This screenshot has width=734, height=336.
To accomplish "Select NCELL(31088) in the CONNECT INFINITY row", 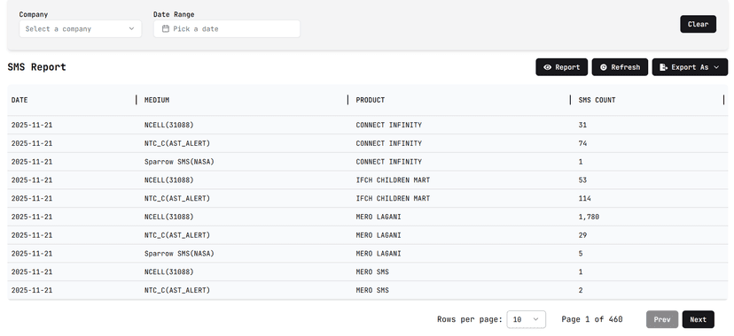I will coord(169,125).
